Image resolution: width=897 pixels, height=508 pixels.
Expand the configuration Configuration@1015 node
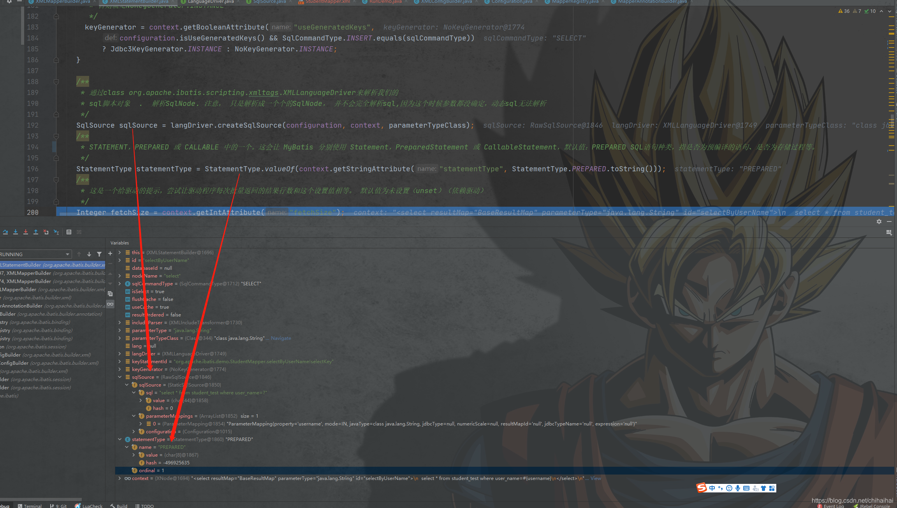(x=134, y=431)
